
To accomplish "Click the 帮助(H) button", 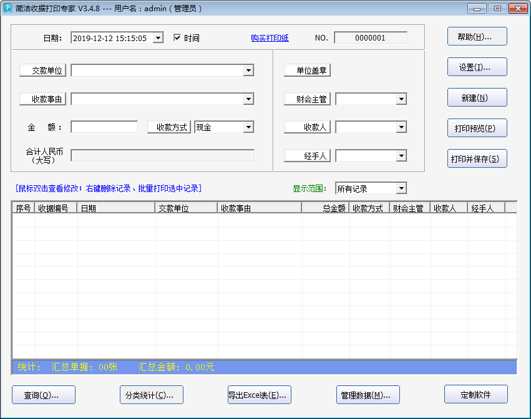I will click(x=477, y=37).
